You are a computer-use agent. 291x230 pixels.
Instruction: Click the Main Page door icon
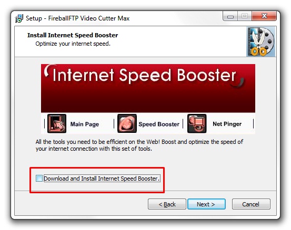[x=57, y=123]
